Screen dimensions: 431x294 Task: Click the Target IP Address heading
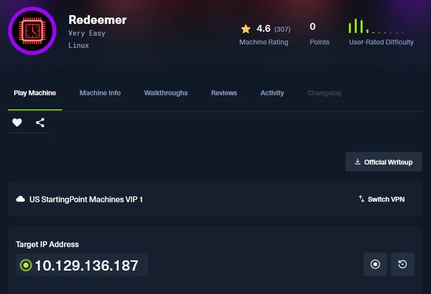(x=47, y=244)
